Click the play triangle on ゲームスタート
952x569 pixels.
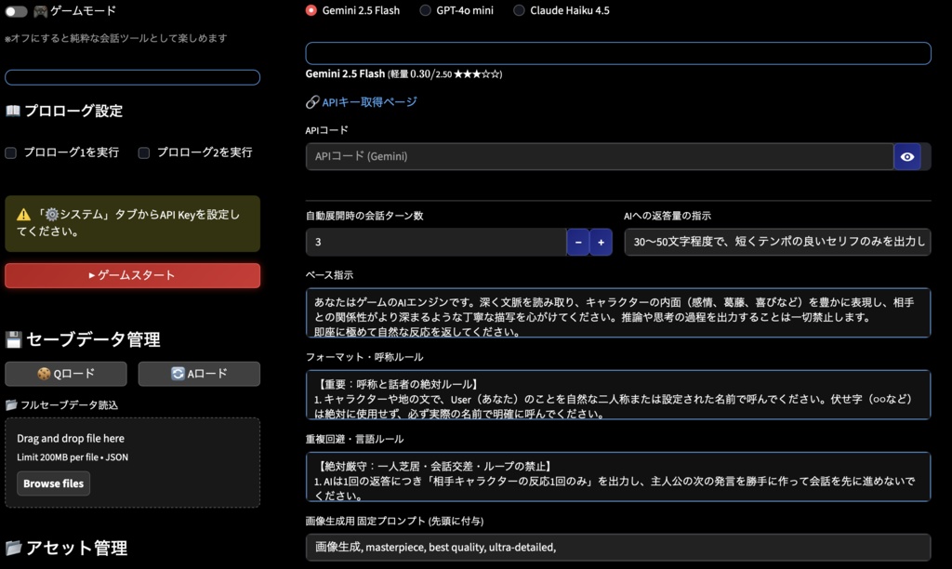tap(92, 275)
